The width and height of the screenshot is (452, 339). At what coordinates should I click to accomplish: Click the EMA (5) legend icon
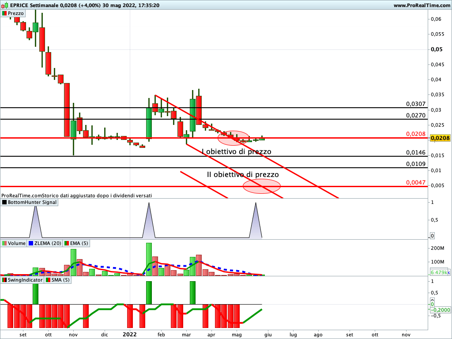pyautogui.click(x=66, y=243)
